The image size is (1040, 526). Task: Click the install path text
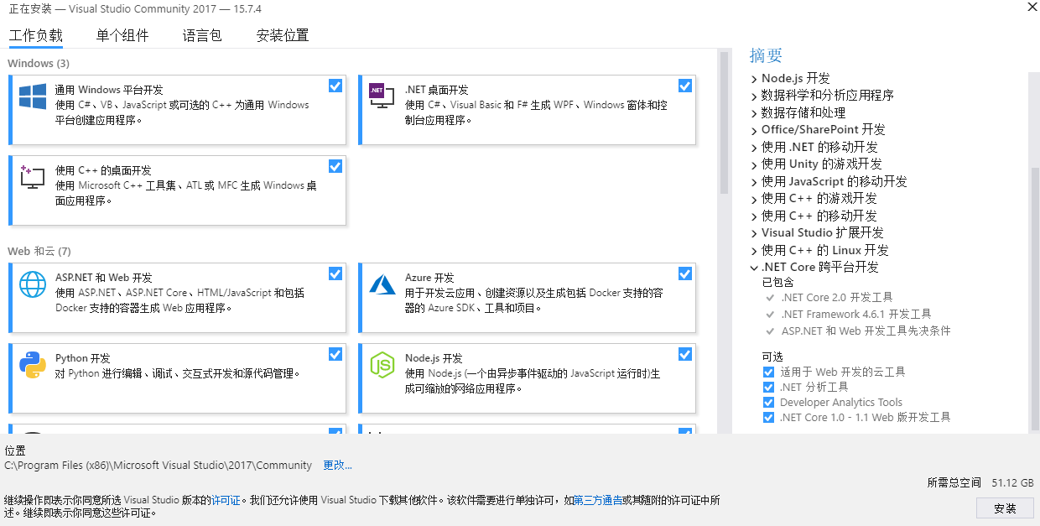(x=159, y=466)
